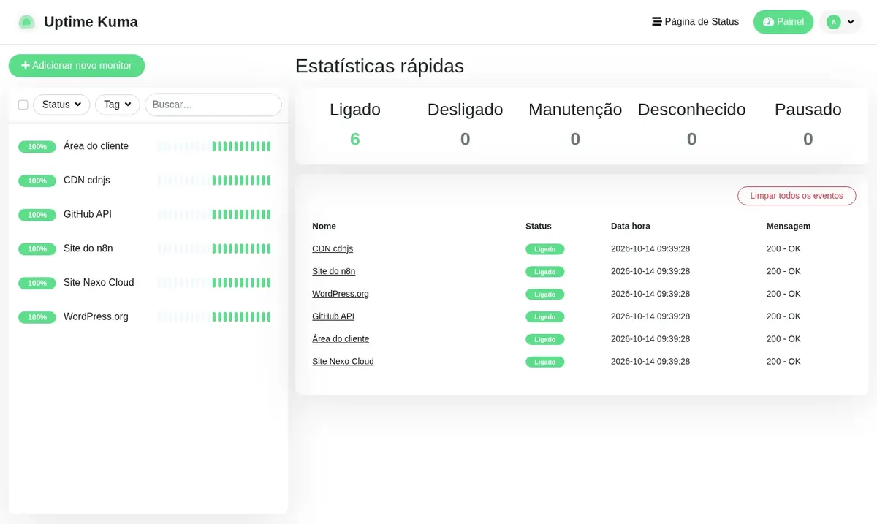This screenshot has height=524, width=877.
Task: Open Página de Status page
Action: click(x=695, y=22)
